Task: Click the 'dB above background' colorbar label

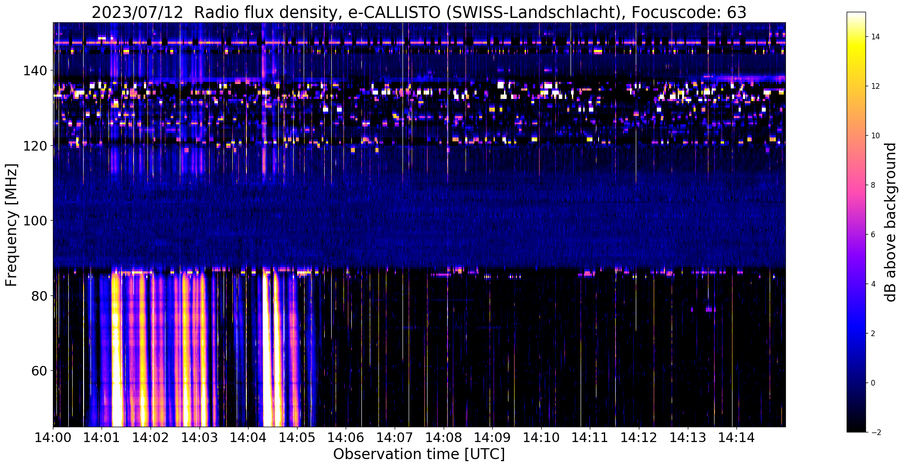Action: click(x=890, y=222)
